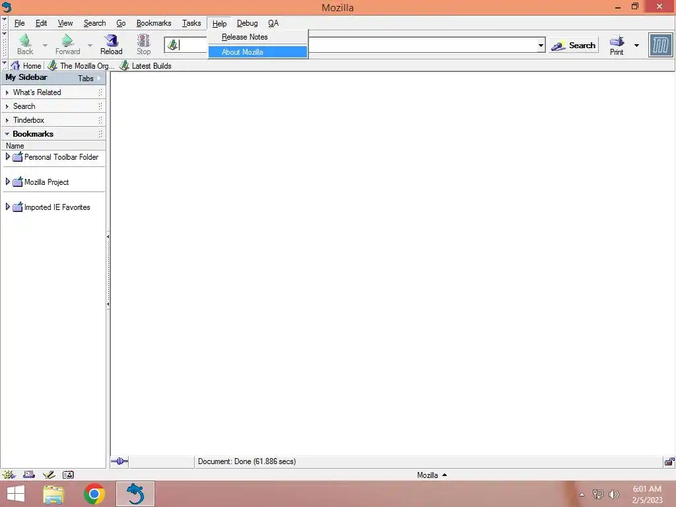Open the location bar history dropdown
The width and height of the screenshot is (676, 507).
[541, 45]
